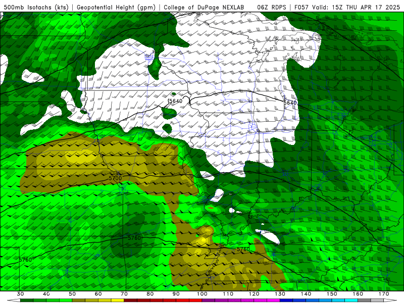The width and height of the screenshot is (404, 303).
Task: Click the dark blue swatch right of the 130 tick
Action: click(x=286, y=300)
